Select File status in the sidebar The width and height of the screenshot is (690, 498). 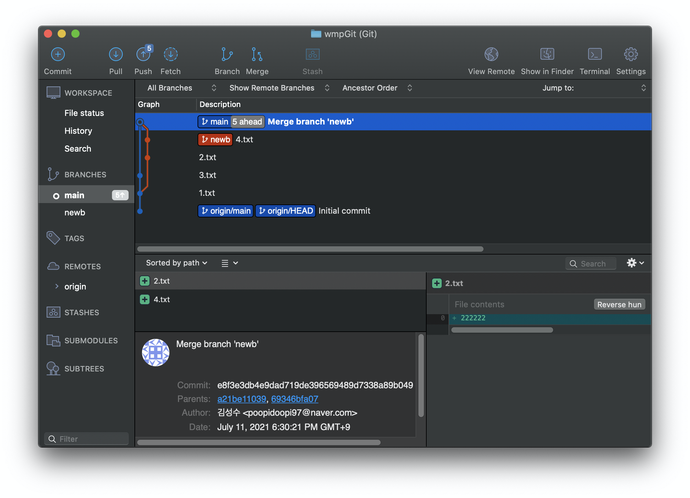coord(84,113)
